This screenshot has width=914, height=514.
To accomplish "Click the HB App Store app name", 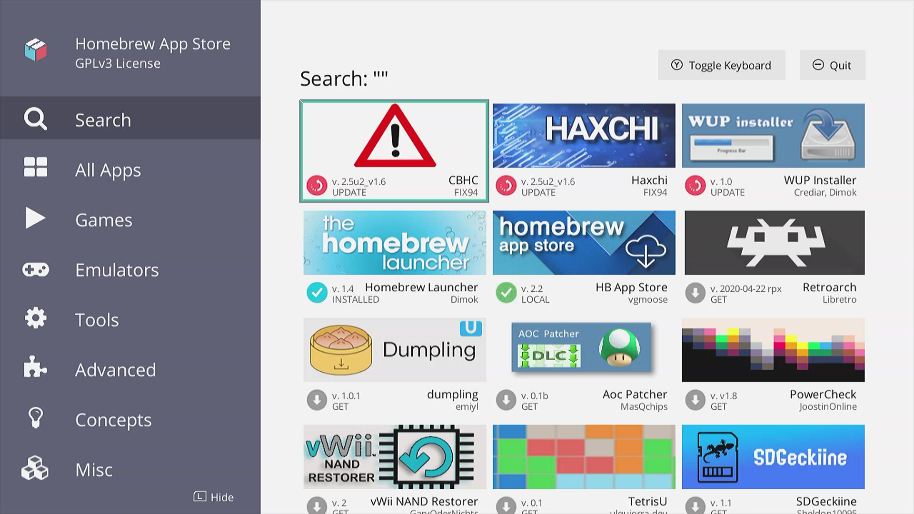I will pyautogui.click(x=631, y=287).
